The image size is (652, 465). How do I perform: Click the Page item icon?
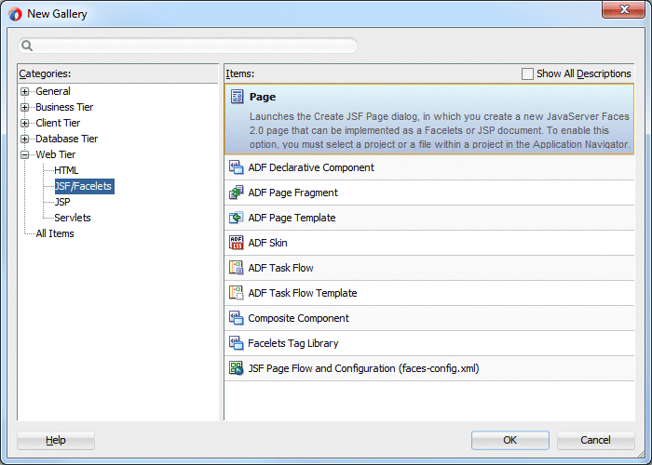point(237,97)
